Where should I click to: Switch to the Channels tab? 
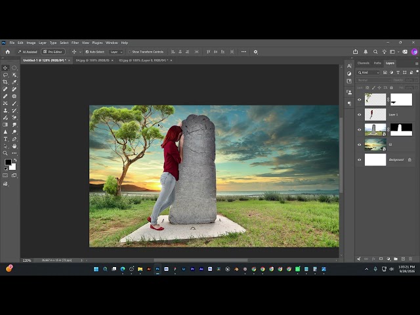[363, 63]
